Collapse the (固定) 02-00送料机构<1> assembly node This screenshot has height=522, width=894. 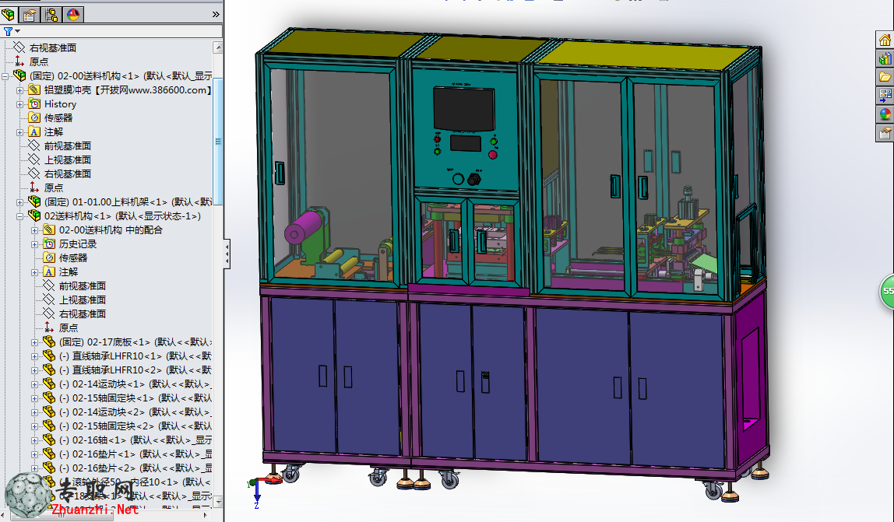tap(5, 75)
